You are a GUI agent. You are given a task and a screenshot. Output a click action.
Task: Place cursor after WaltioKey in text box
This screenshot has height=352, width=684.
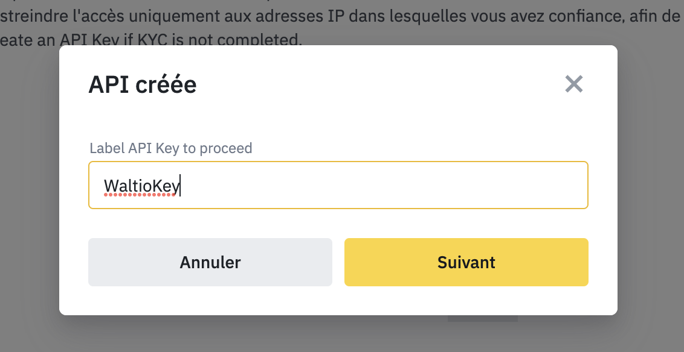click(180, 186)
